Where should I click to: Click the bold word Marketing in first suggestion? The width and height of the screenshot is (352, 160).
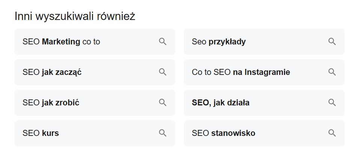pos(61,42)
